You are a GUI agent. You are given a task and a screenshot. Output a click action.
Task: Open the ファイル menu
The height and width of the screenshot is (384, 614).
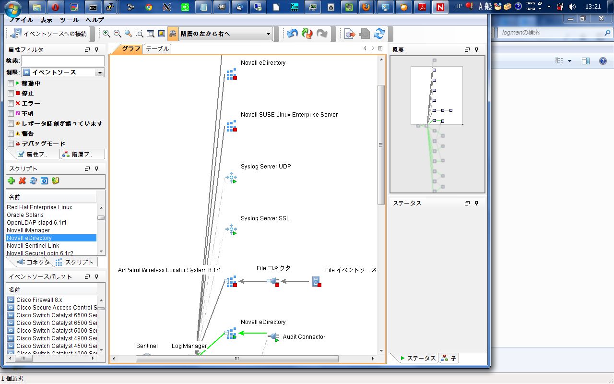click(21, 20)
